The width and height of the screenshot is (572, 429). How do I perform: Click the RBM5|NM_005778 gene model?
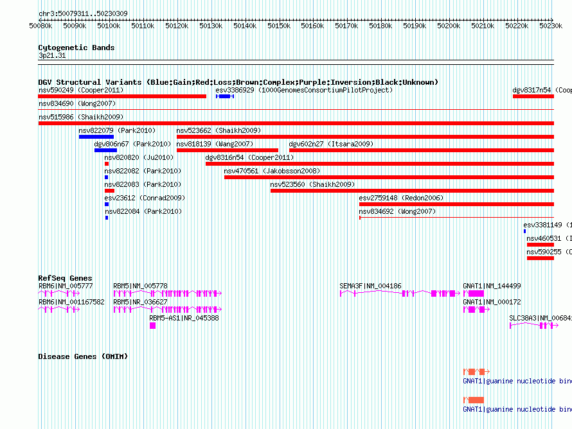point(168,293)
